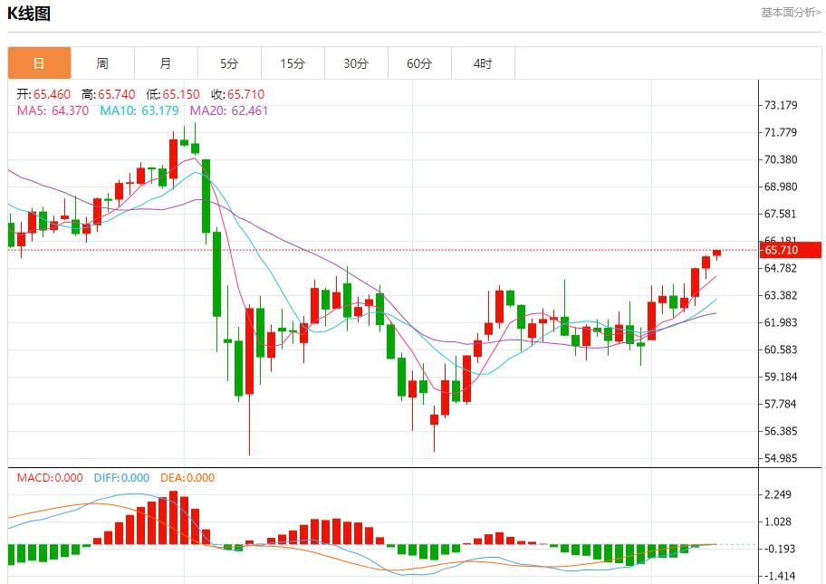The image size is (826, 584).
Task: Open the 15分 interval tab
Action: [x=293, y=63]
